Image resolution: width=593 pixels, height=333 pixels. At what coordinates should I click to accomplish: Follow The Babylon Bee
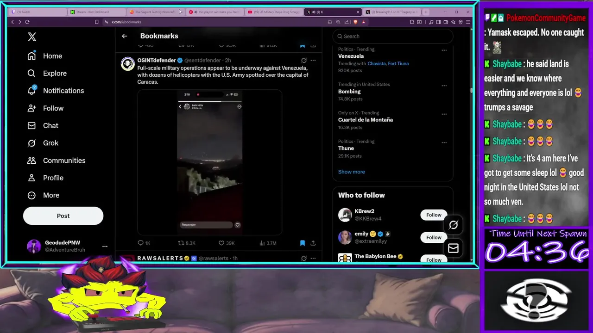pyautogui.click(x=434, y=259)
